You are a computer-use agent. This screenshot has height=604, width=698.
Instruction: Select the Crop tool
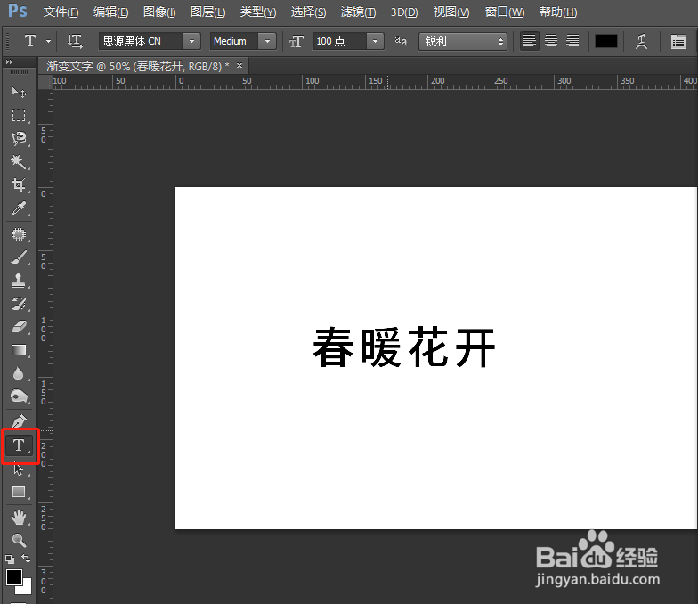(18, 185)
